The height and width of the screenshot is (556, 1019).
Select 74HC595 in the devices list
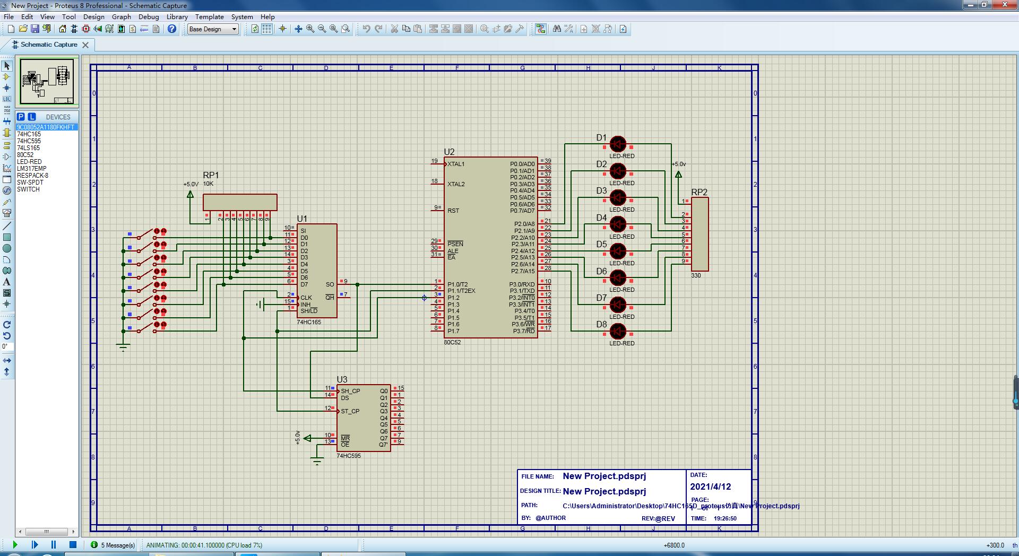point(29,141)
